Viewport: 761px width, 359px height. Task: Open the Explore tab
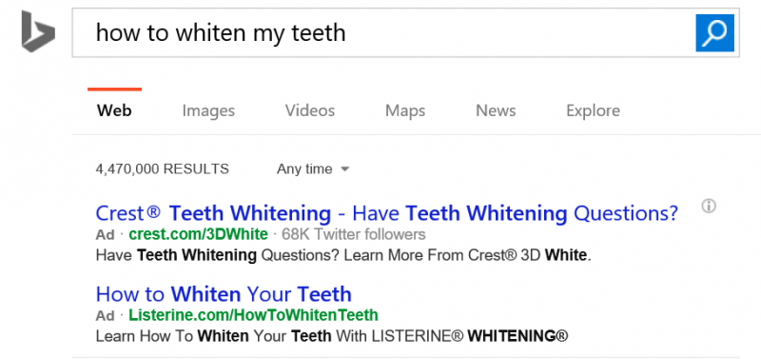(x=593, y=110)
